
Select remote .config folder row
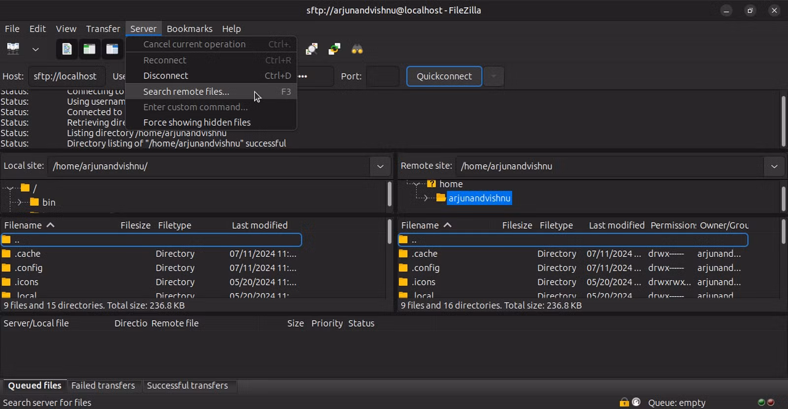(573, 268)
